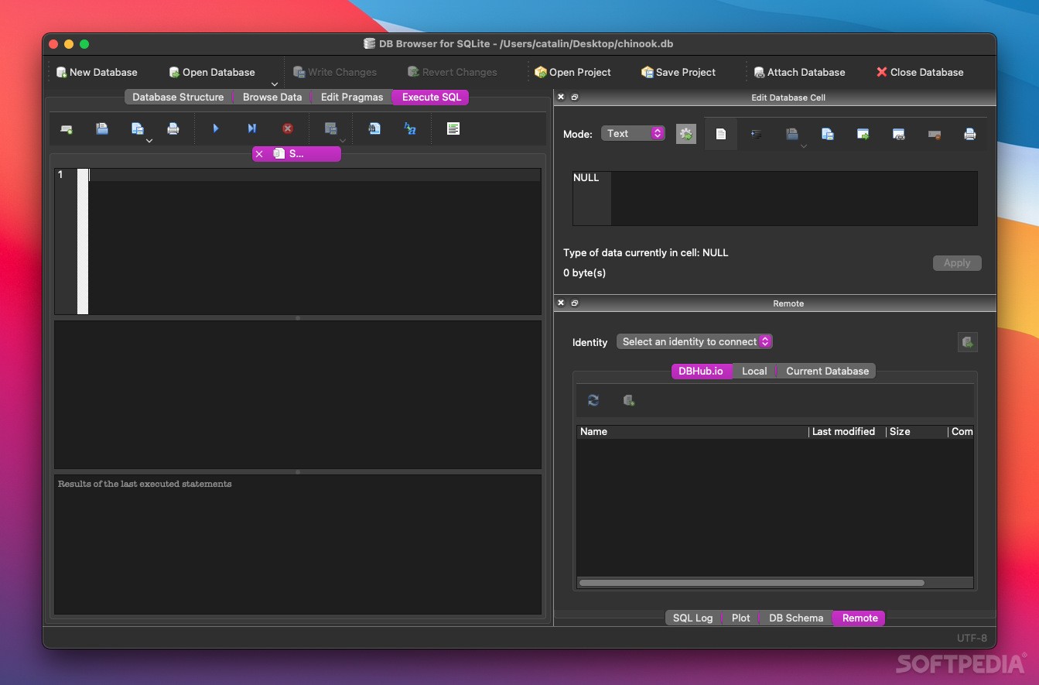Open find and replace icon

[410, 128]
